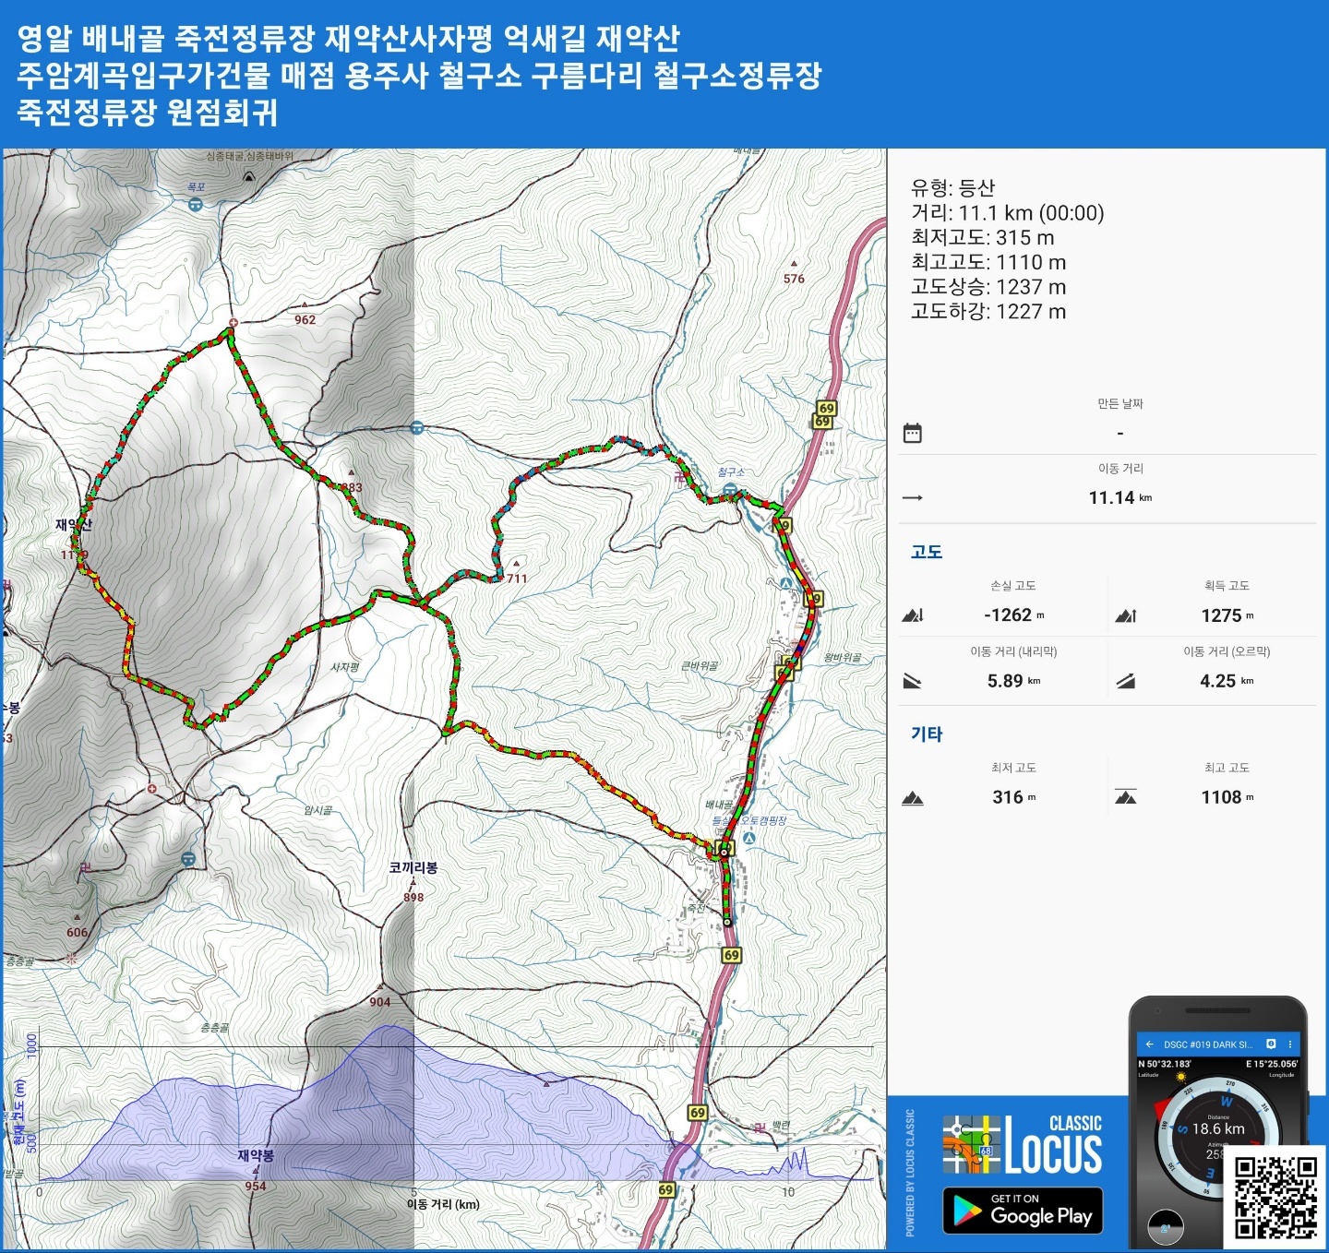Click the 고도 section heading
Viewport: 1329px width, 1253px height.
pyautogui.click(x=927, y=552)
